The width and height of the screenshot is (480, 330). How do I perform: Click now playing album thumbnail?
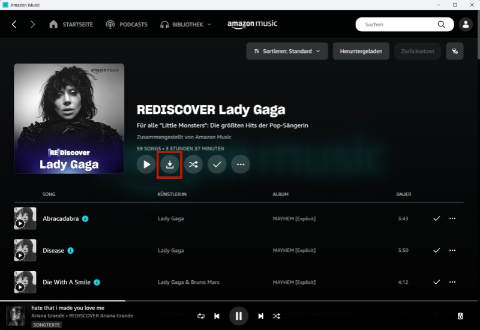point(16,316)
